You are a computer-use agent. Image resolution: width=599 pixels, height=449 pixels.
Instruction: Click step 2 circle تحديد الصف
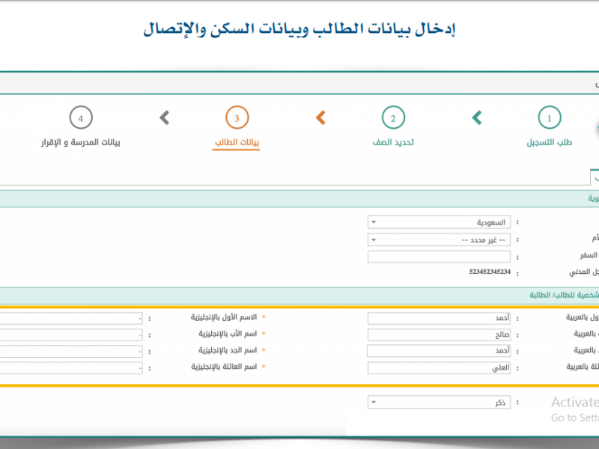(x=393, y=117)
